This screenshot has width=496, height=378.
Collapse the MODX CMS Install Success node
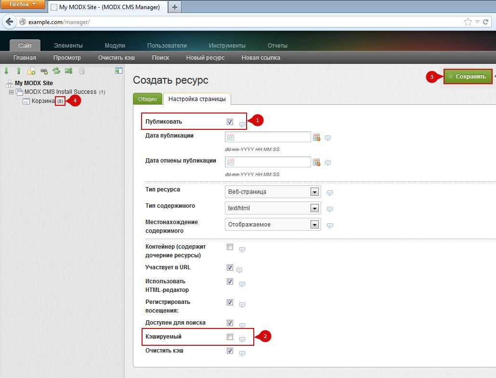[11, 92]
